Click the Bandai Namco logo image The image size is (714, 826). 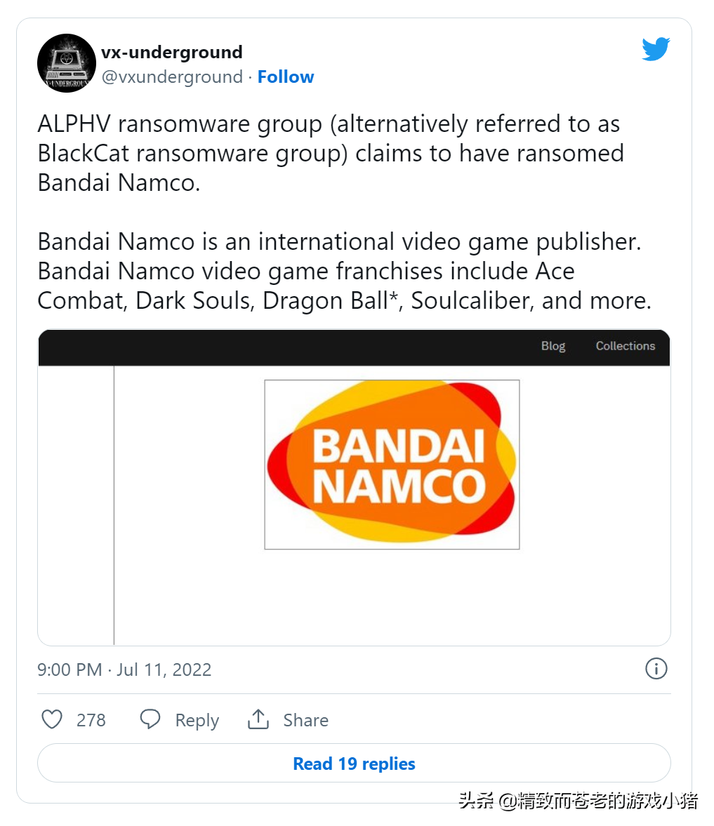click(392, 464)
